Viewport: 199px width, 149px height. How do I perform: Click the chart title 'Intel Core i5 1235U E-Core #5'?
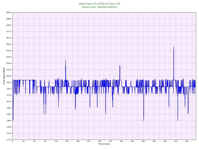[x=99, y=4]
